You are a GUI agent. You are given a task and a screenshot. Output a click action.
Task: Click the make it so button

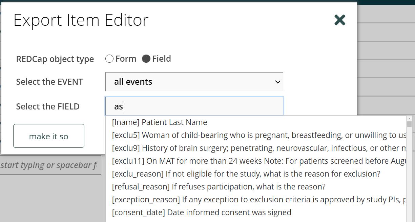(49, 136)
